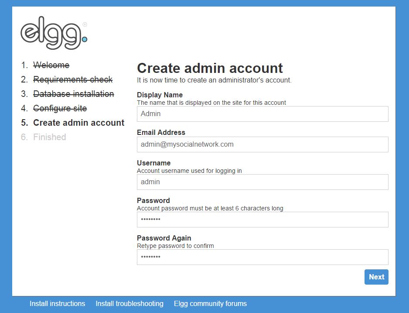
Task: Click into the Email Address input box
Action: 262,144
